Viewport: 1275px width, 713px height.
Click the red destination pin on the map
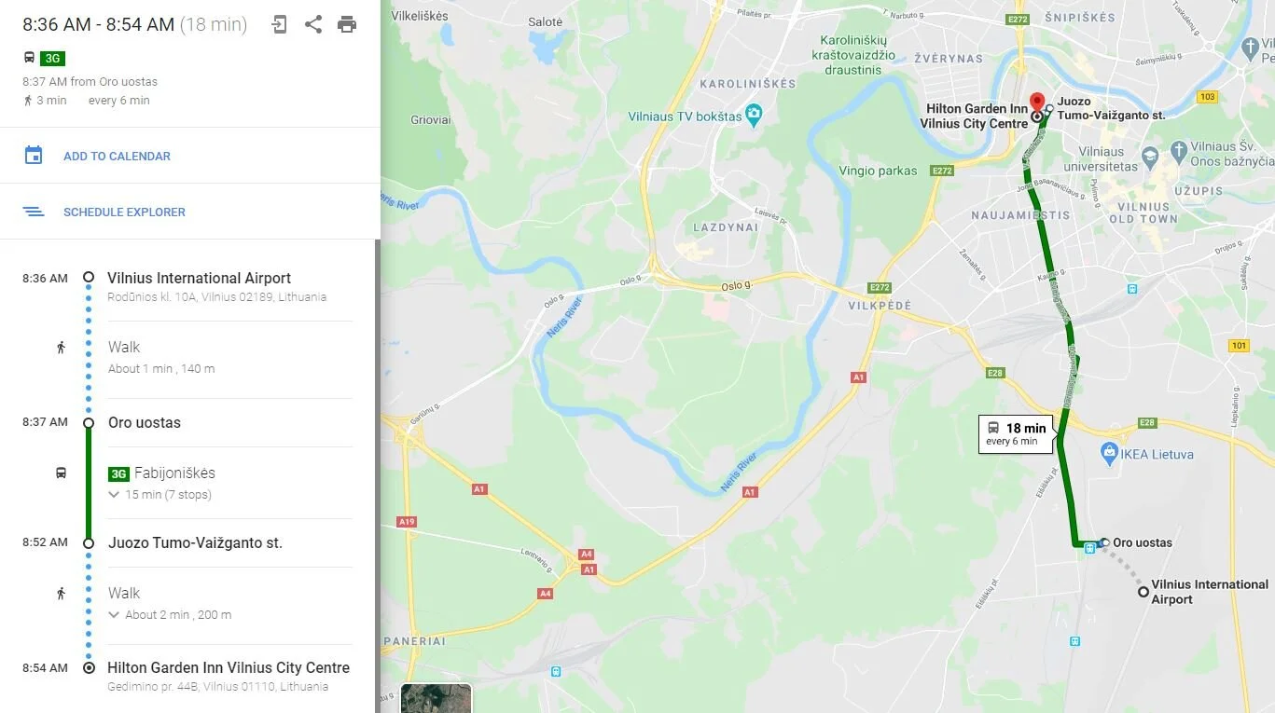pyautogui.click(x=1036, y=102)
